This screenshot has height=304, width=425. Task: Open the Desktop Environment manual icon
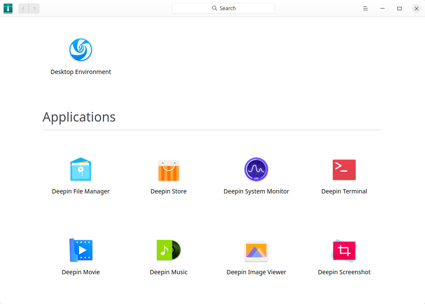[81, 50]
